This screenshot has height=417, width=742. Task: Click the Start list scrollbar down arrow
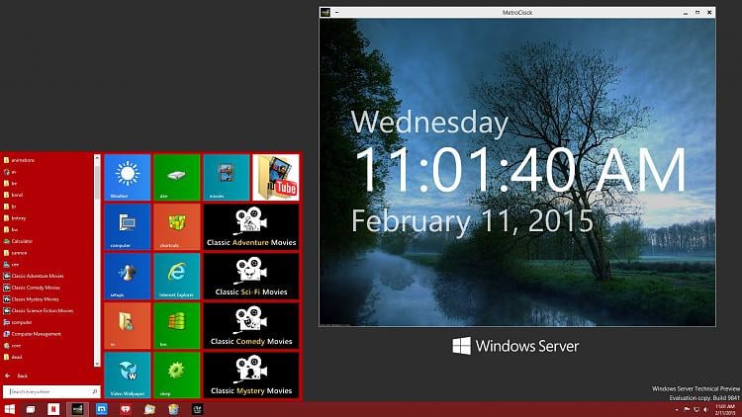tap(97, 364)
